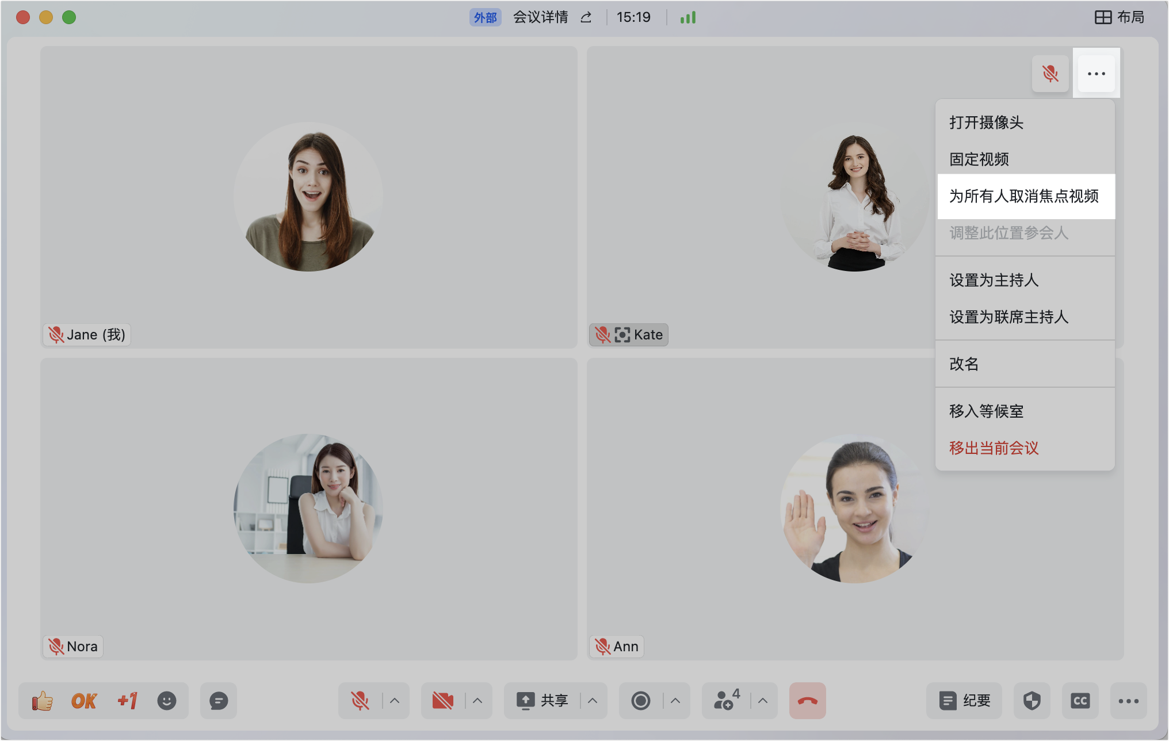Click the 15:19 meeting timer

[633, 17]
